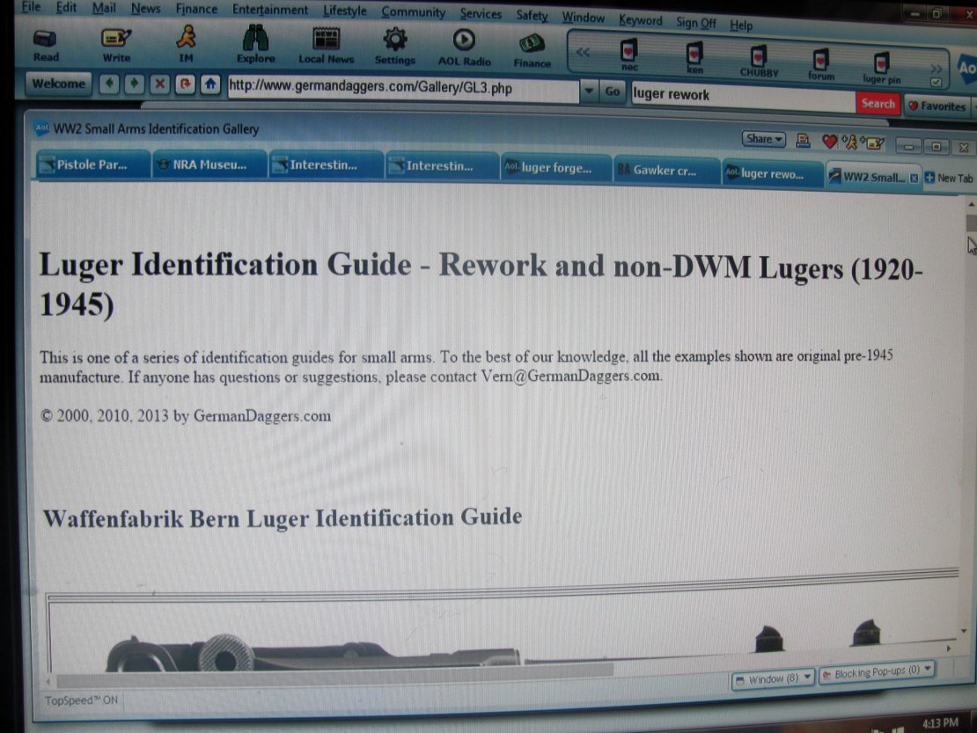Screen dimensions: 977x733
Task: Expand the address bar history dropdown
Action: point(588,91)
